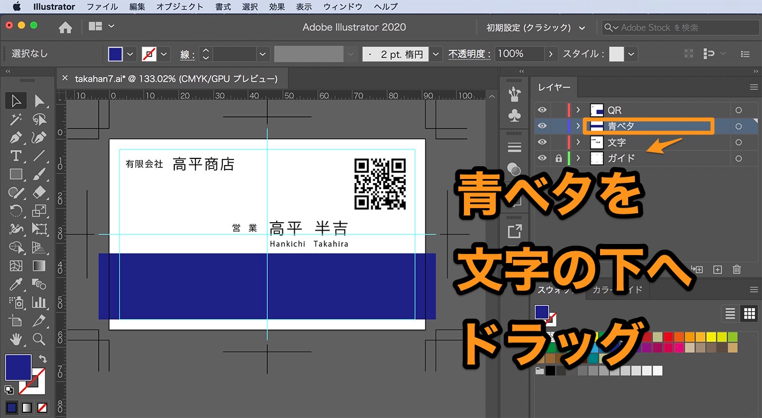Open the 初期設定 (クラシック) workspace dropdown
Screen dimensions: 762x418
(x=535, y=27)
